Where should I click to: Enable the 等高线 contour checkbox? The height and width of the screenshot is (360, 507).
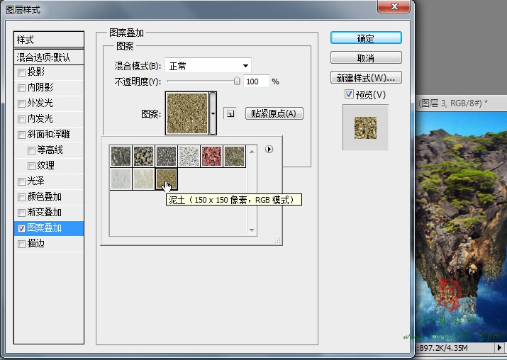click(31, 150)
